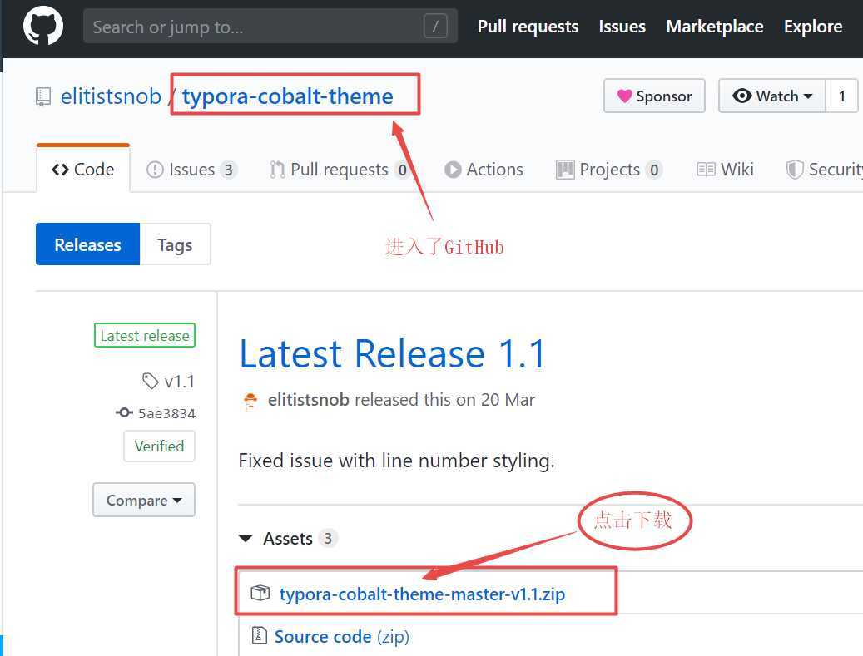
Task: Click the Sponsor heart button
Action: (654, 96)
